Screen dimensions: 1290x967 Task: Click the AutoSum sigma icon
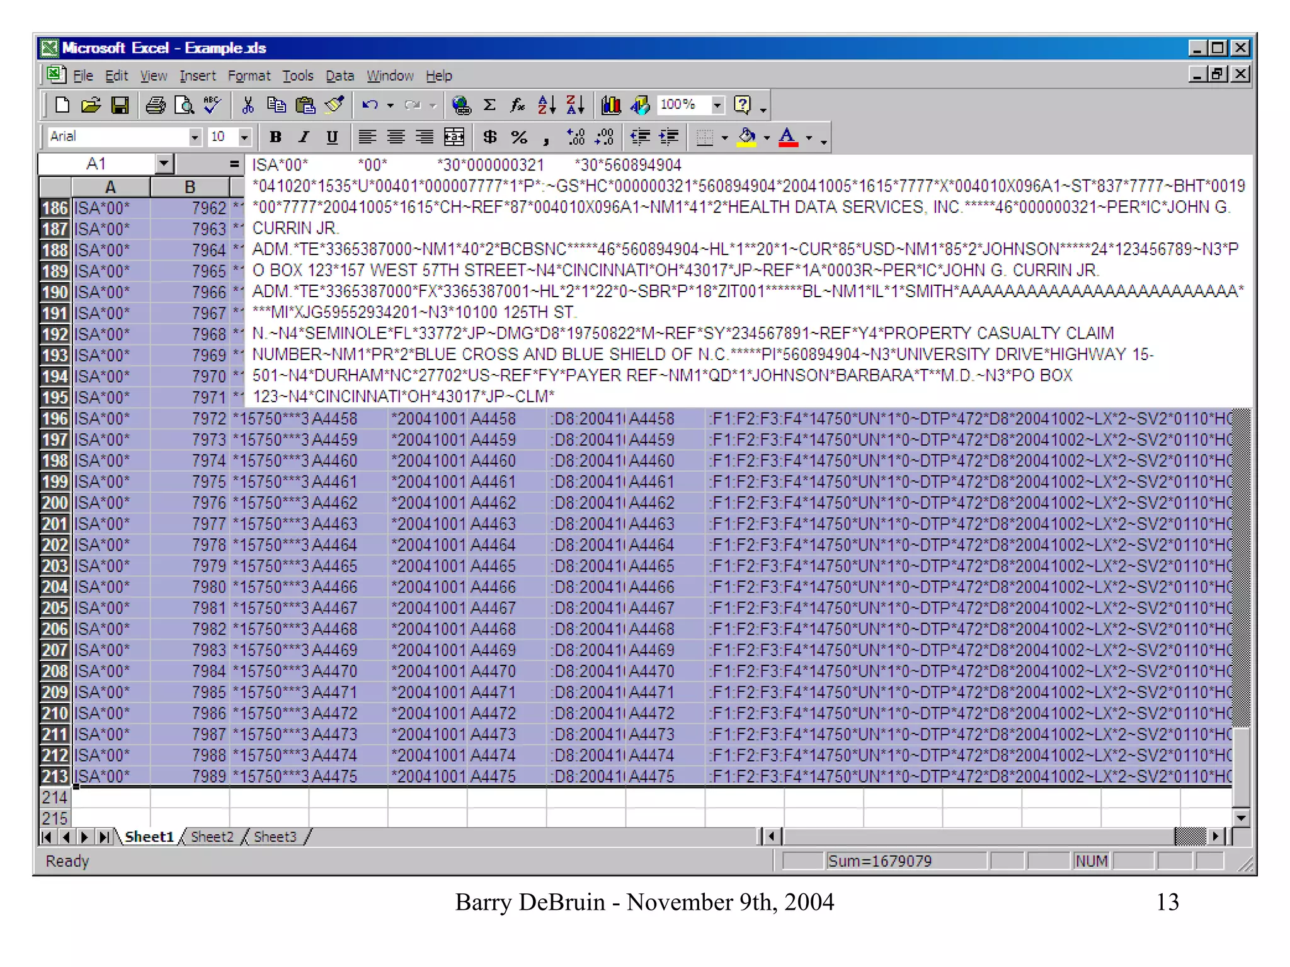[x=489, y=105]
